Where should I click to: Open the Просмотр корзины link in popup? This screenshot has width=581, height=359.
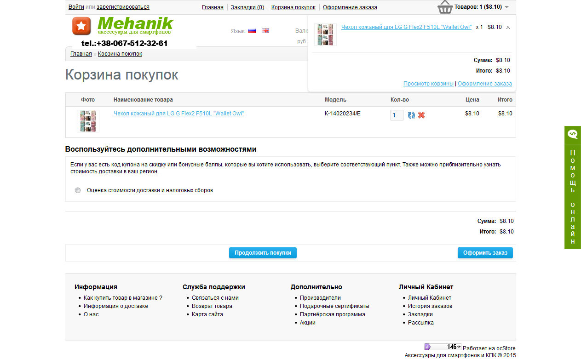(x=428, y=84)
